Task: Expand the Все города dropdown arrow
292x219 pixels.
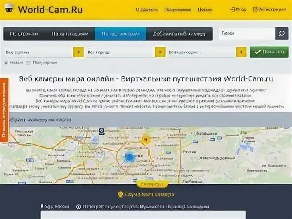Action: coord(160,52)
